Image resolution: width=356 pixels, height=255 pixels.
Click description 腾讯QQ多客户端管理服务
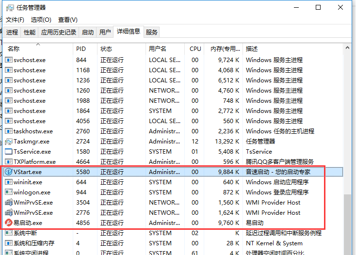[279, 162]
